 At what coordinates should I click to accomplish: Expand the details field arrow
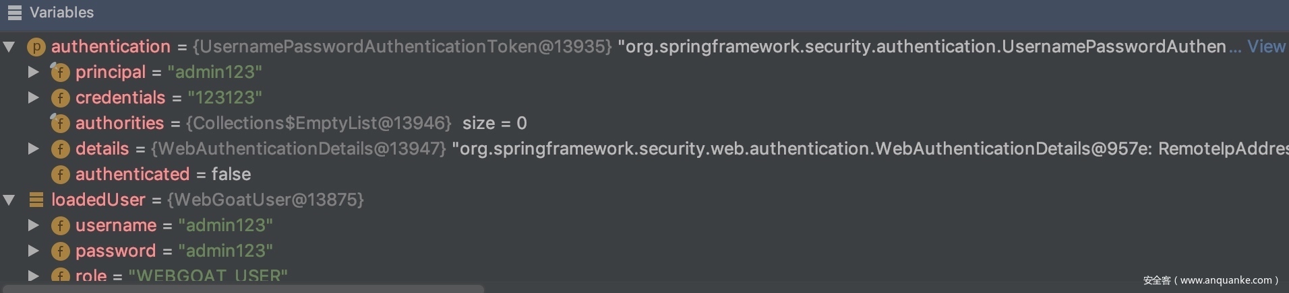(x=33, y=149)
